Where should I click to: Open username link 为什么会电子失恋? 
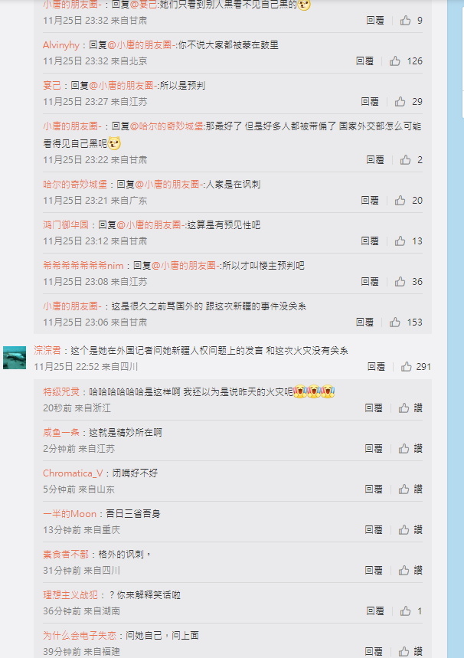[x=80, y=635]
